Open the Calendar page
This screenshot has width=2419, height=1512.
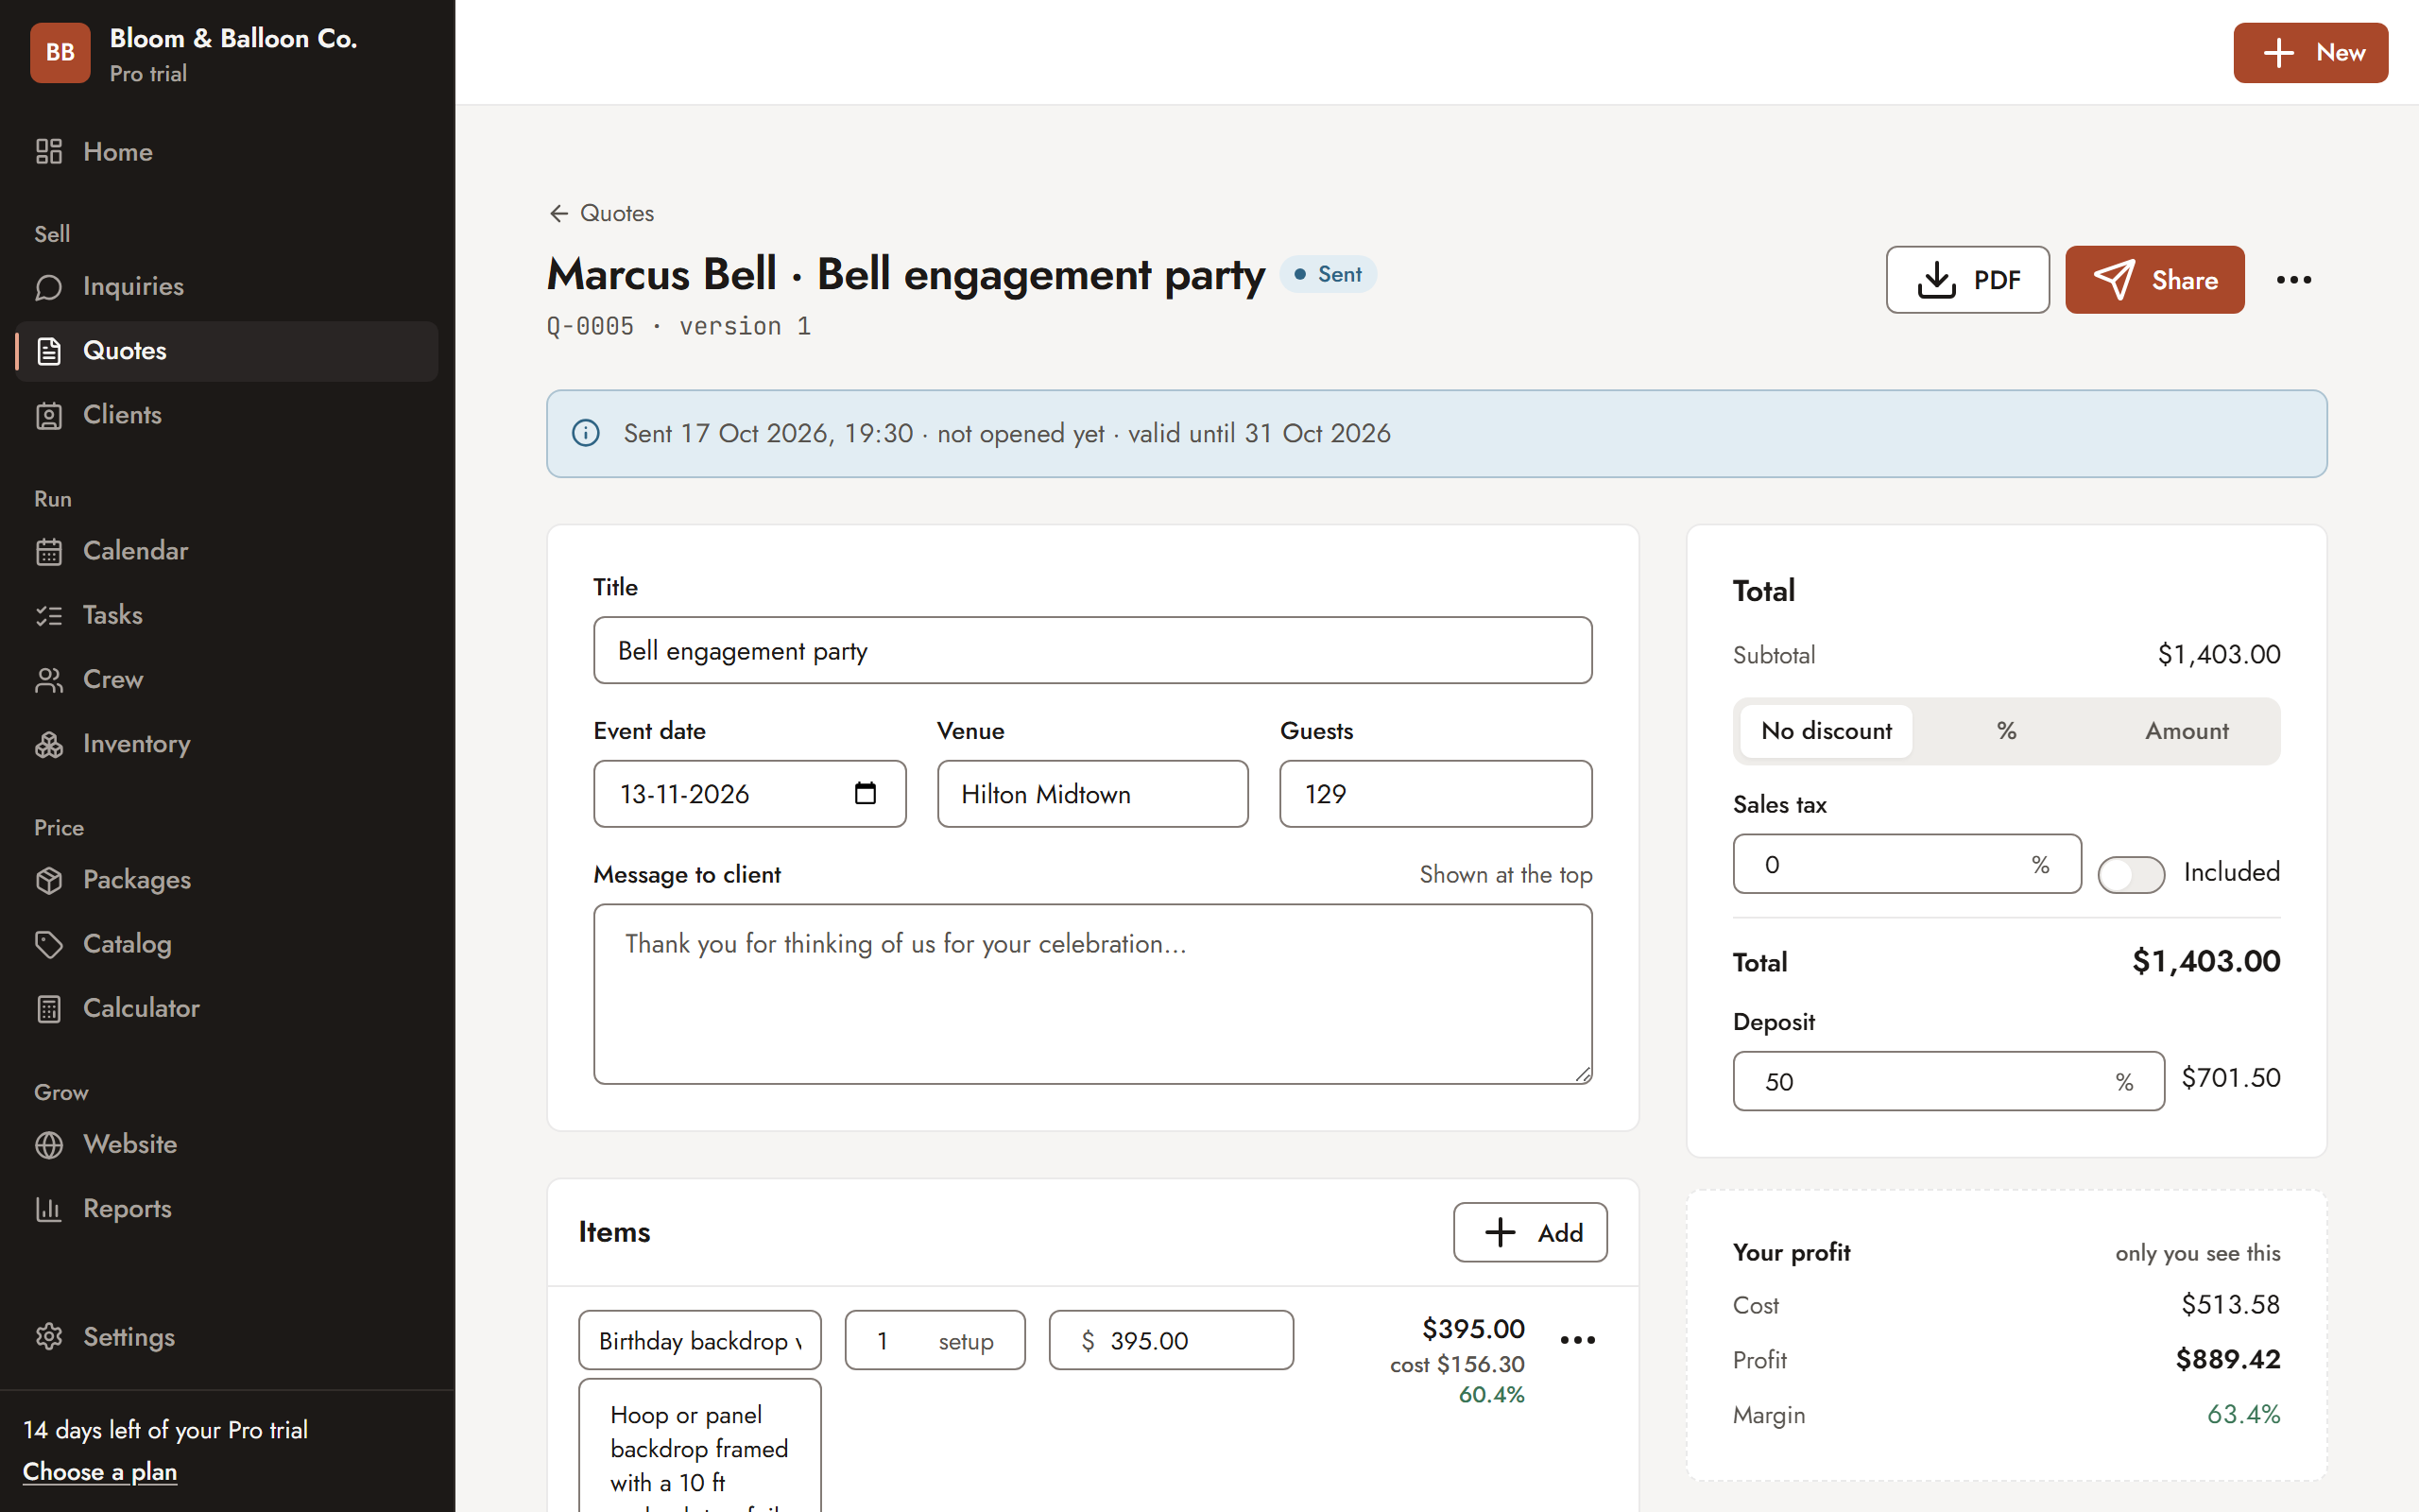coord(227,551)
